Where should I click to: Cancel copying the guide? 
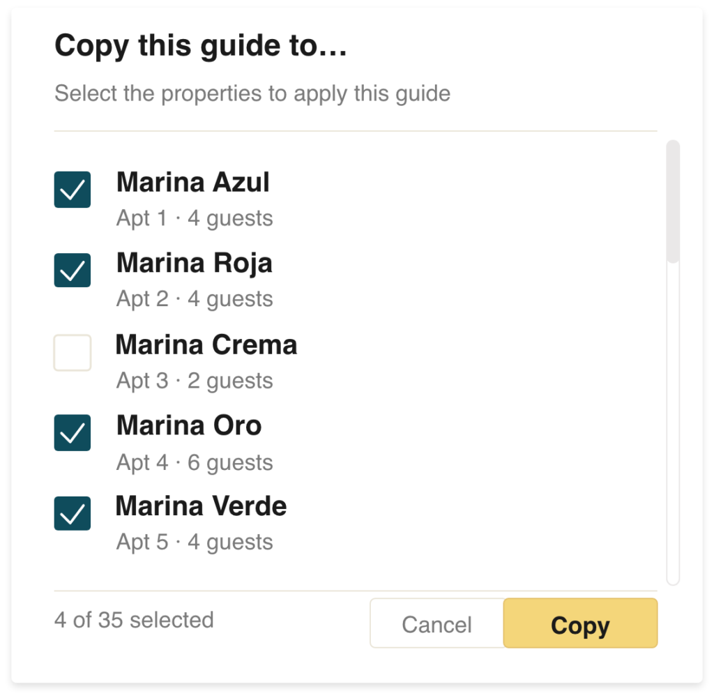436,623
